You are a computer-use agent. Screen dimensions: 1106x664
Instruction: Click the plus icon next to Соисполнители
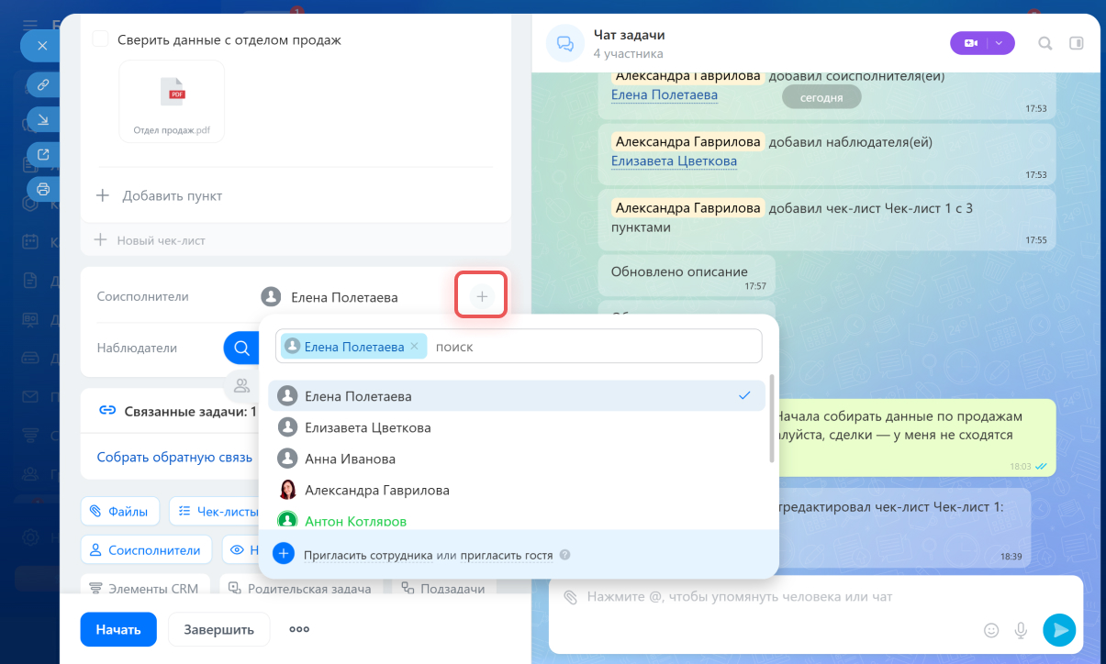coord(482,296)
